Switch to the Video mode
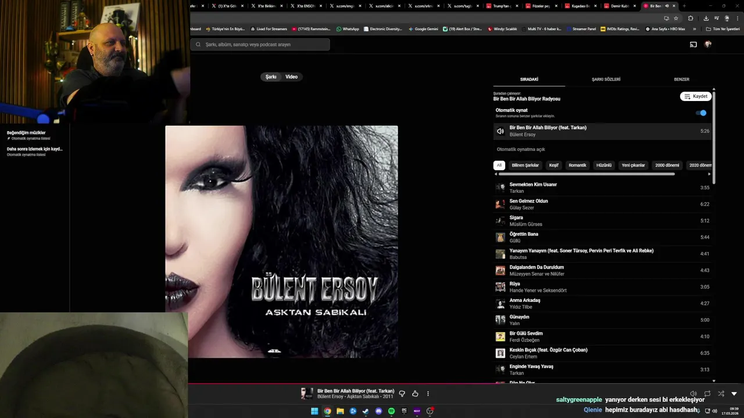 coord(292,77)
